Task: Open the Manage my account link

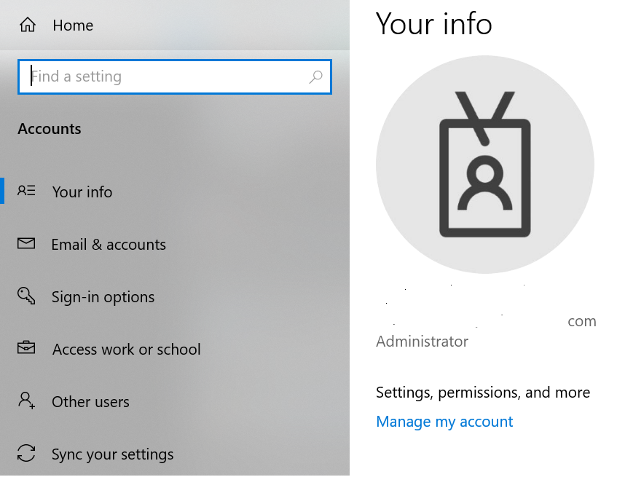Action: (444, 421)
